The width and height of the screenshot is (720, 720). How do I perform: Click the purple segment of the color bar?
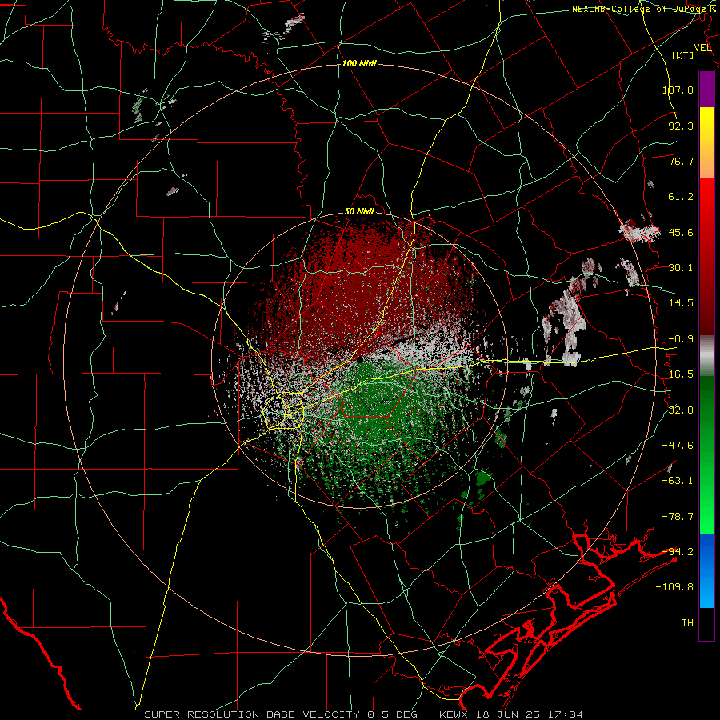706,90
